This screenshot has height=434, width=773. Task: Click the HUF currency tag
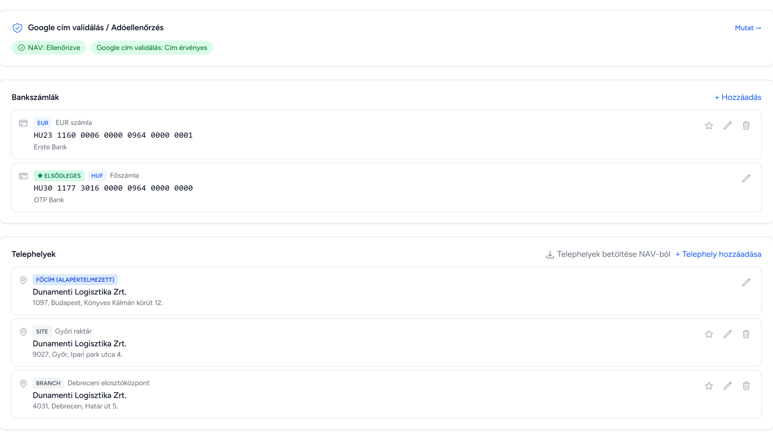97,176
